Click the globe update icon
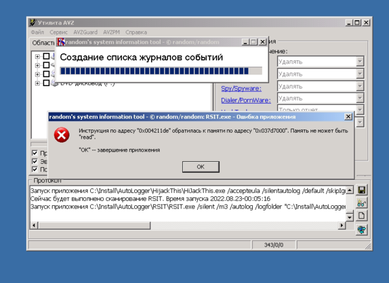The height and width of the screenshot is (283, 389). [x=362, y=230]
